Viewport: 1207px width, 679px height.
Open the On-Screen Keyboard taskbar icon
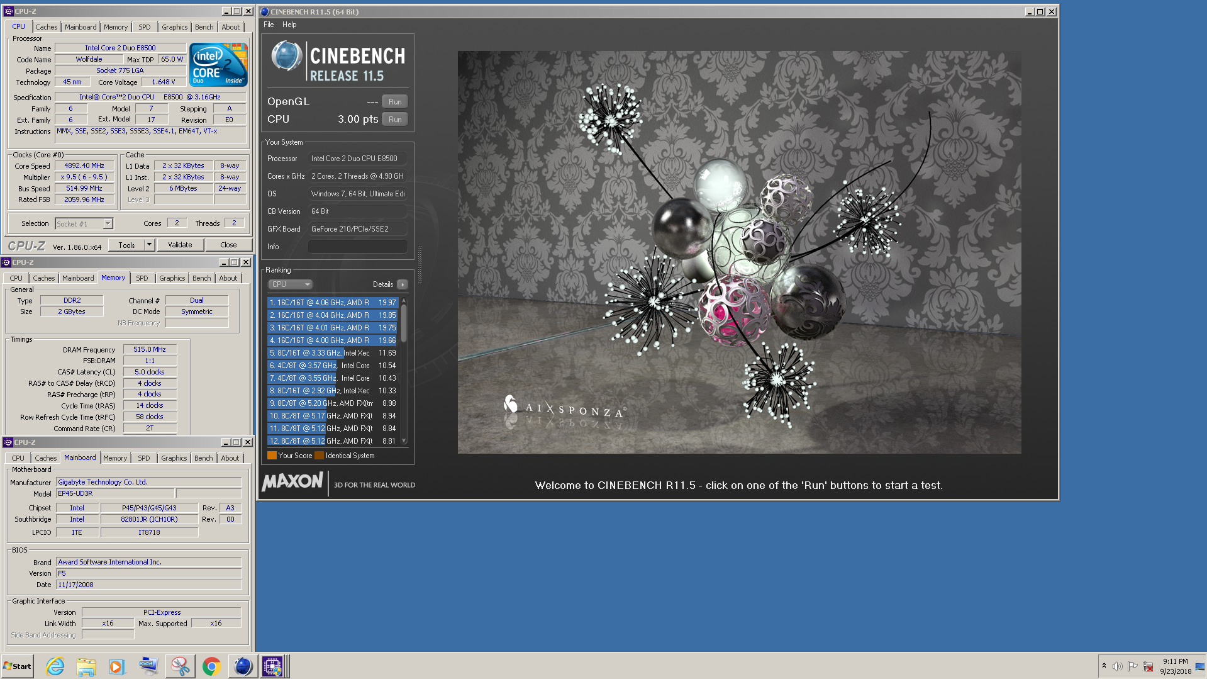[148, 666]
